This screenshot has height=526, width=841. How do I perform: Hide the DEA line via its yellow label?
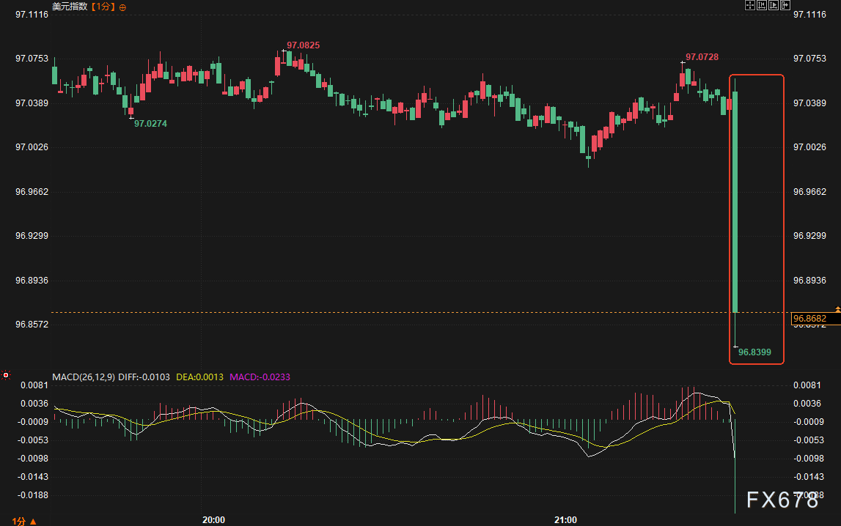(199, 378)
